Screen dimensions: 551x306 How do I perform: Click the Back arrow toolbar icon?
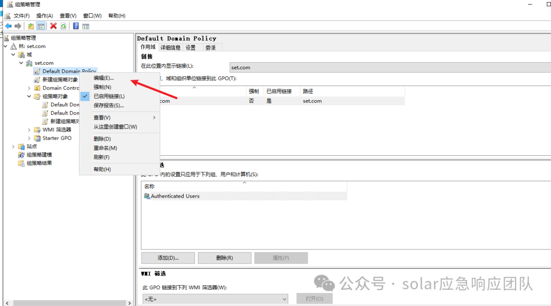pyautogui.click(x=8, y=26)
